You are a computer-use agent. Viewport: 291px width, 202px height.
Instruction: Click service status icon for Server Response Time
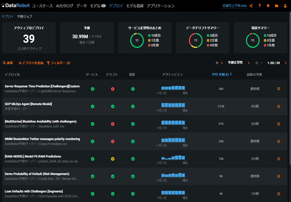pos(92,89)
